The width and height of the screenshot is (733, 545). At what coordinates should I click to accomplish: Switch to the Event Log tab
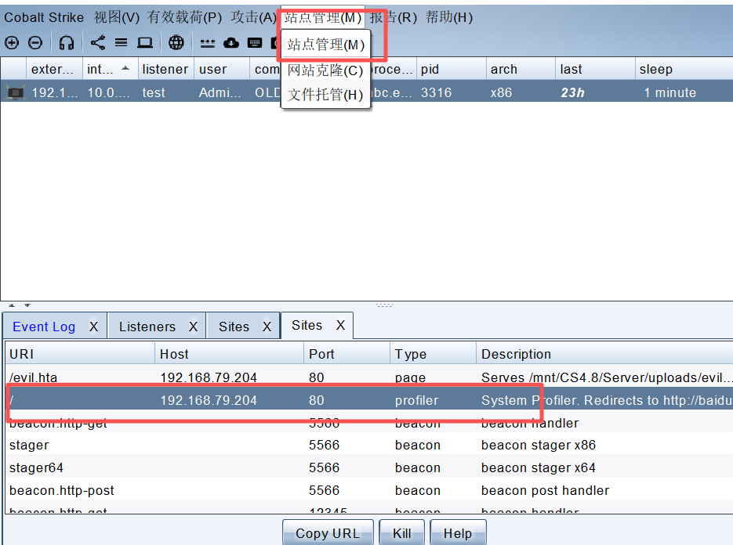pyautogui.click(x=44, y=327)
